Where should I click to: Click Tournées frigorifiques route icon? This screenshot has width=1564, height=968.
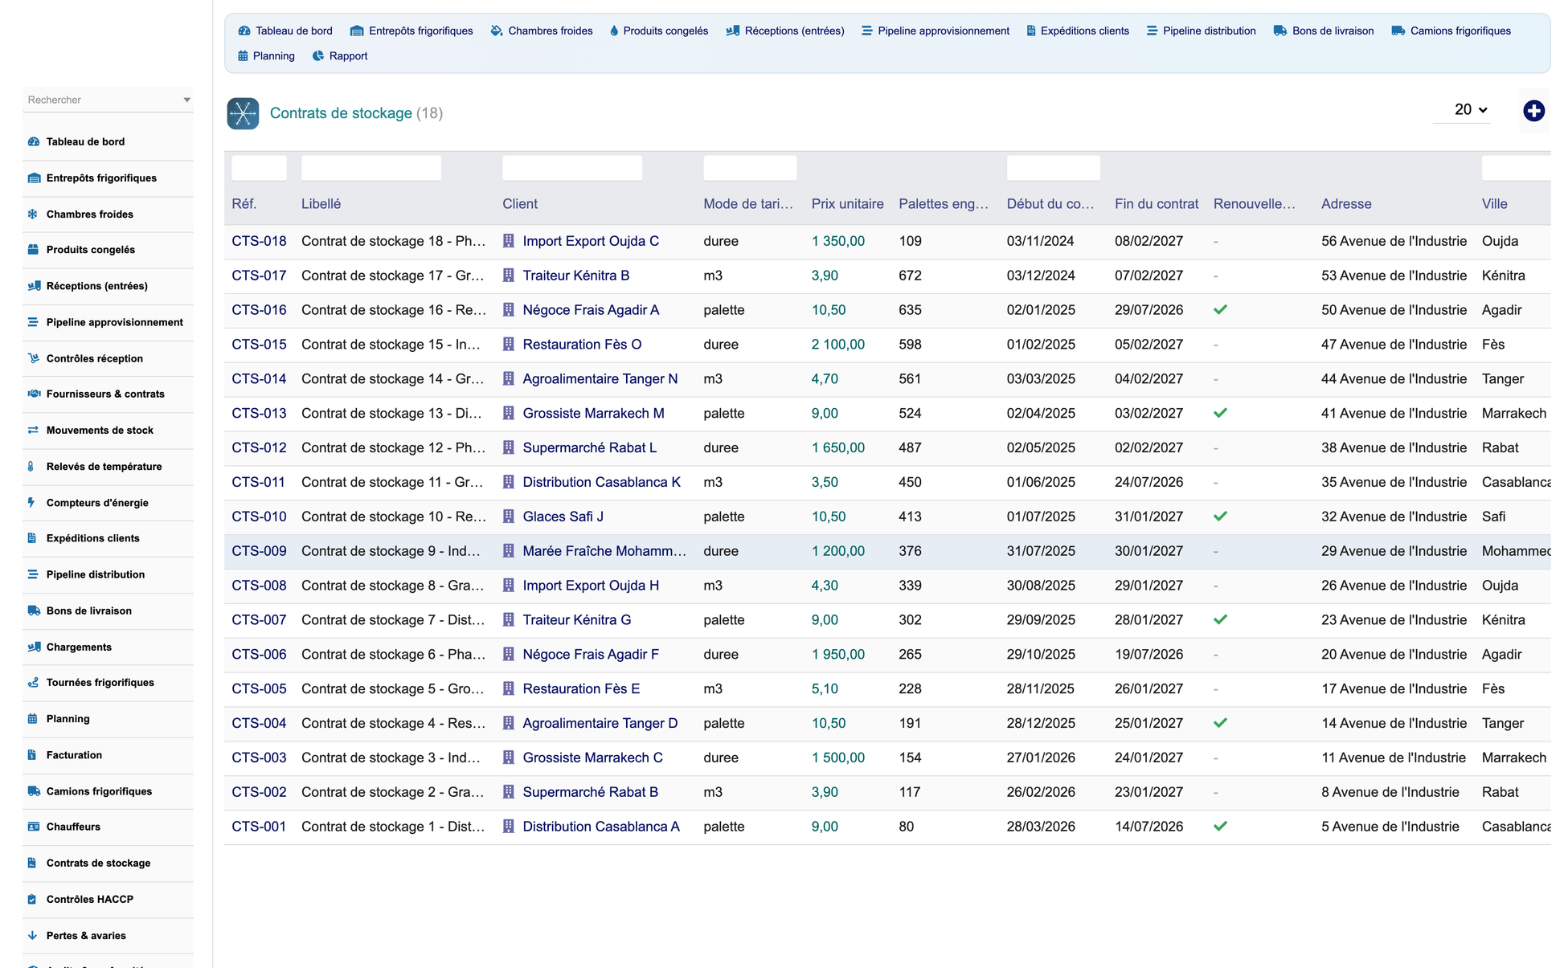33,682
